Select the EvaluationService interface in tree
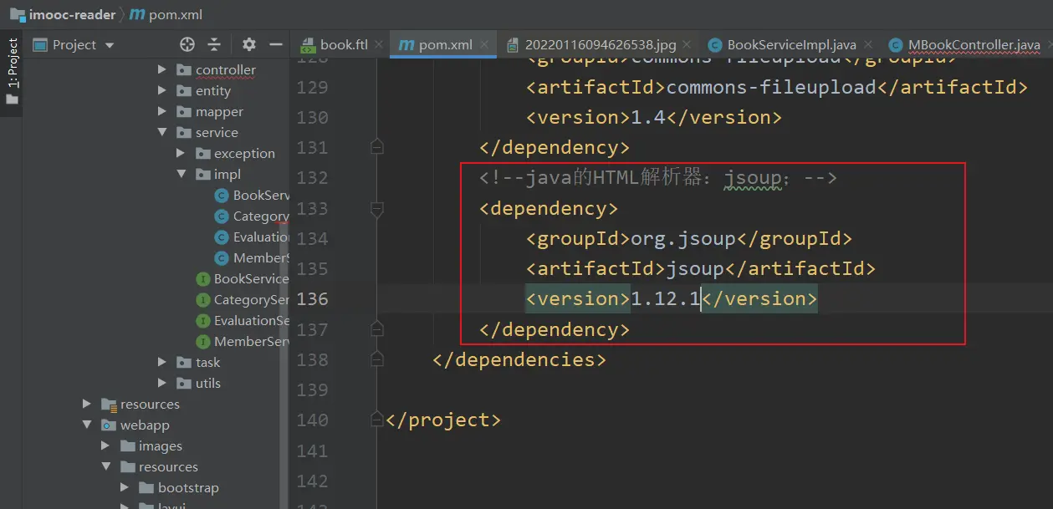 coord(251,321)
